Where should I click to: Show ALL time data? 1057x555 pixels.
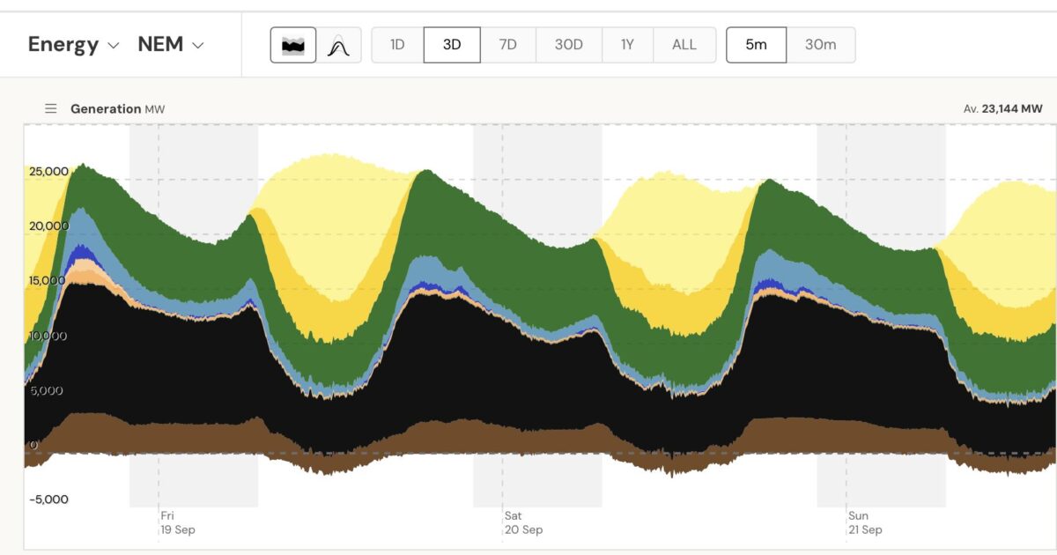point(684,45)
